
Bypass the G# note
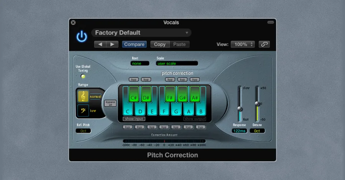[x=182, y=80]
